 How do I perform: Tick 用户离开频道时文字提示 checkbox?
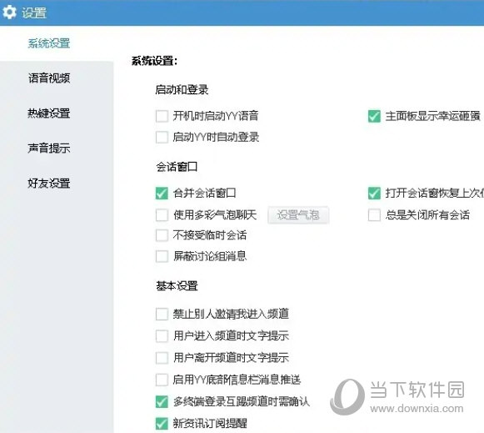(x=162, y=358)
